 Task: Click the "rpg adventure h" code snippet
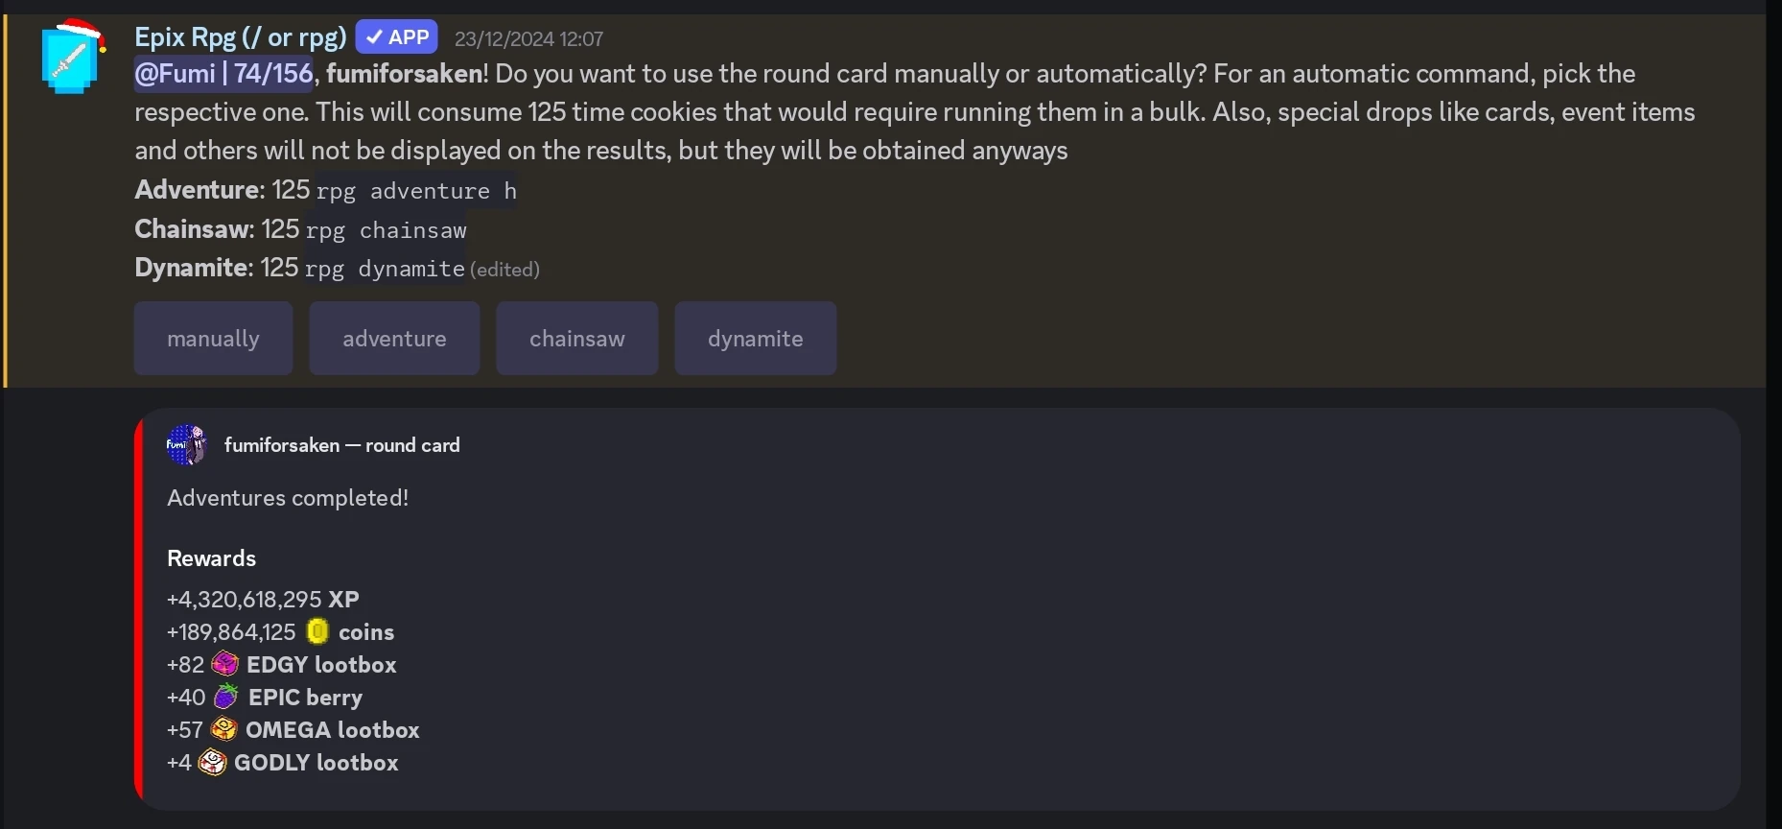point(416,191)
